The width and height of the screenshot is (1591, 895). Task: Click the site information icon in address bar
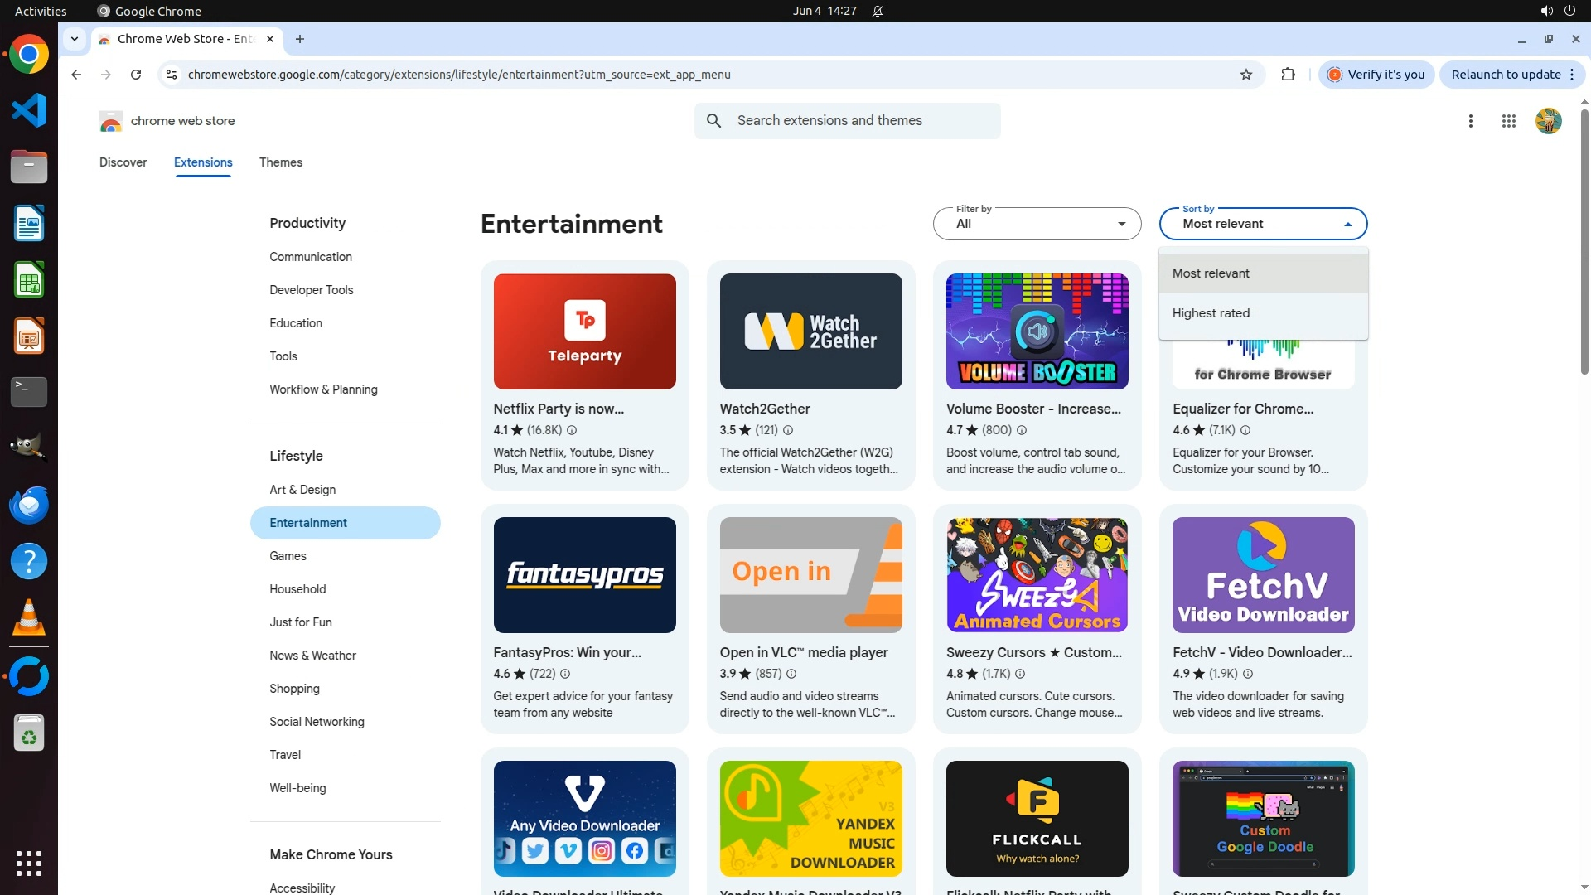pyautogui.click(x=171, y=75)
